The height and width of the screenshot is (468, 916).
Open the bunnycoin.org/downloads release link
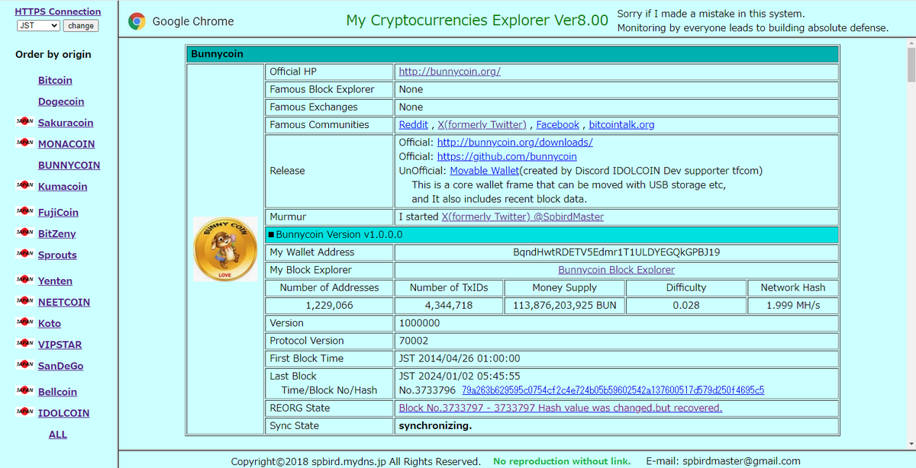coord(515,143)
